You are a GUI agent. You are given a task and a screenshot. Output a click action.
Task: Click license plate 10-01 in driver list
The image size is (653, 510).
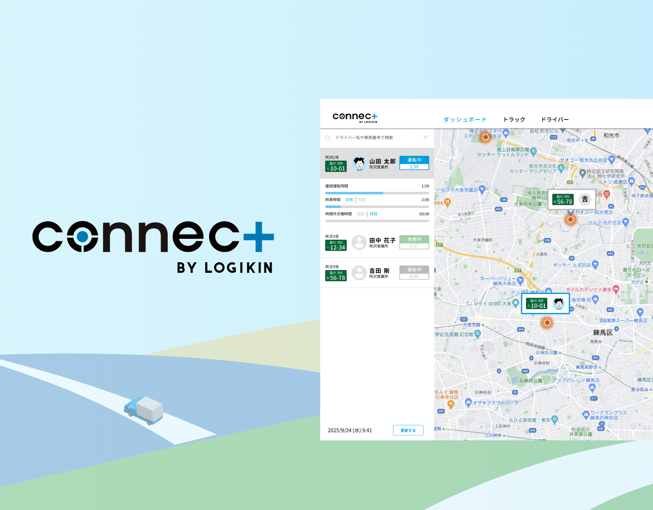pyautogui.click(x=336, y=166)
